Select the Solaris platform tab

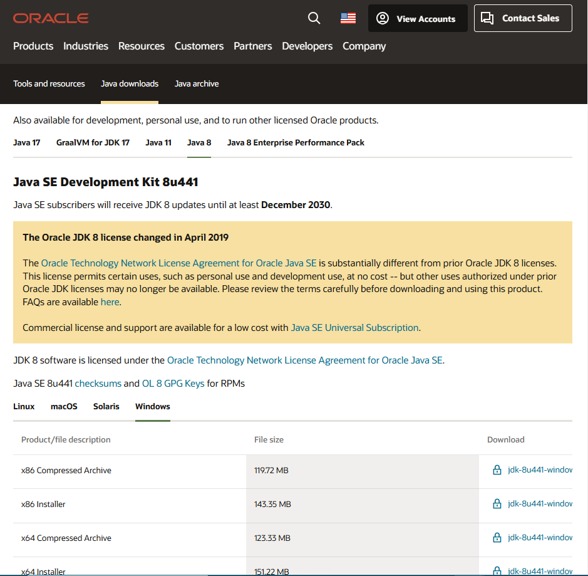[x=106, y=406]
